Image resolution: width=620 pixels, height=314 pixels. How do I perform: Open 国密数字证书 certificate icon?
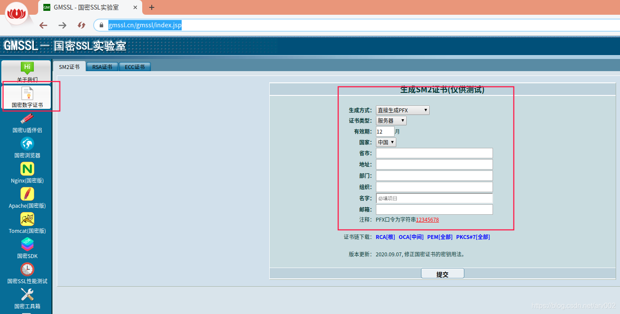(x=27, y=93)
